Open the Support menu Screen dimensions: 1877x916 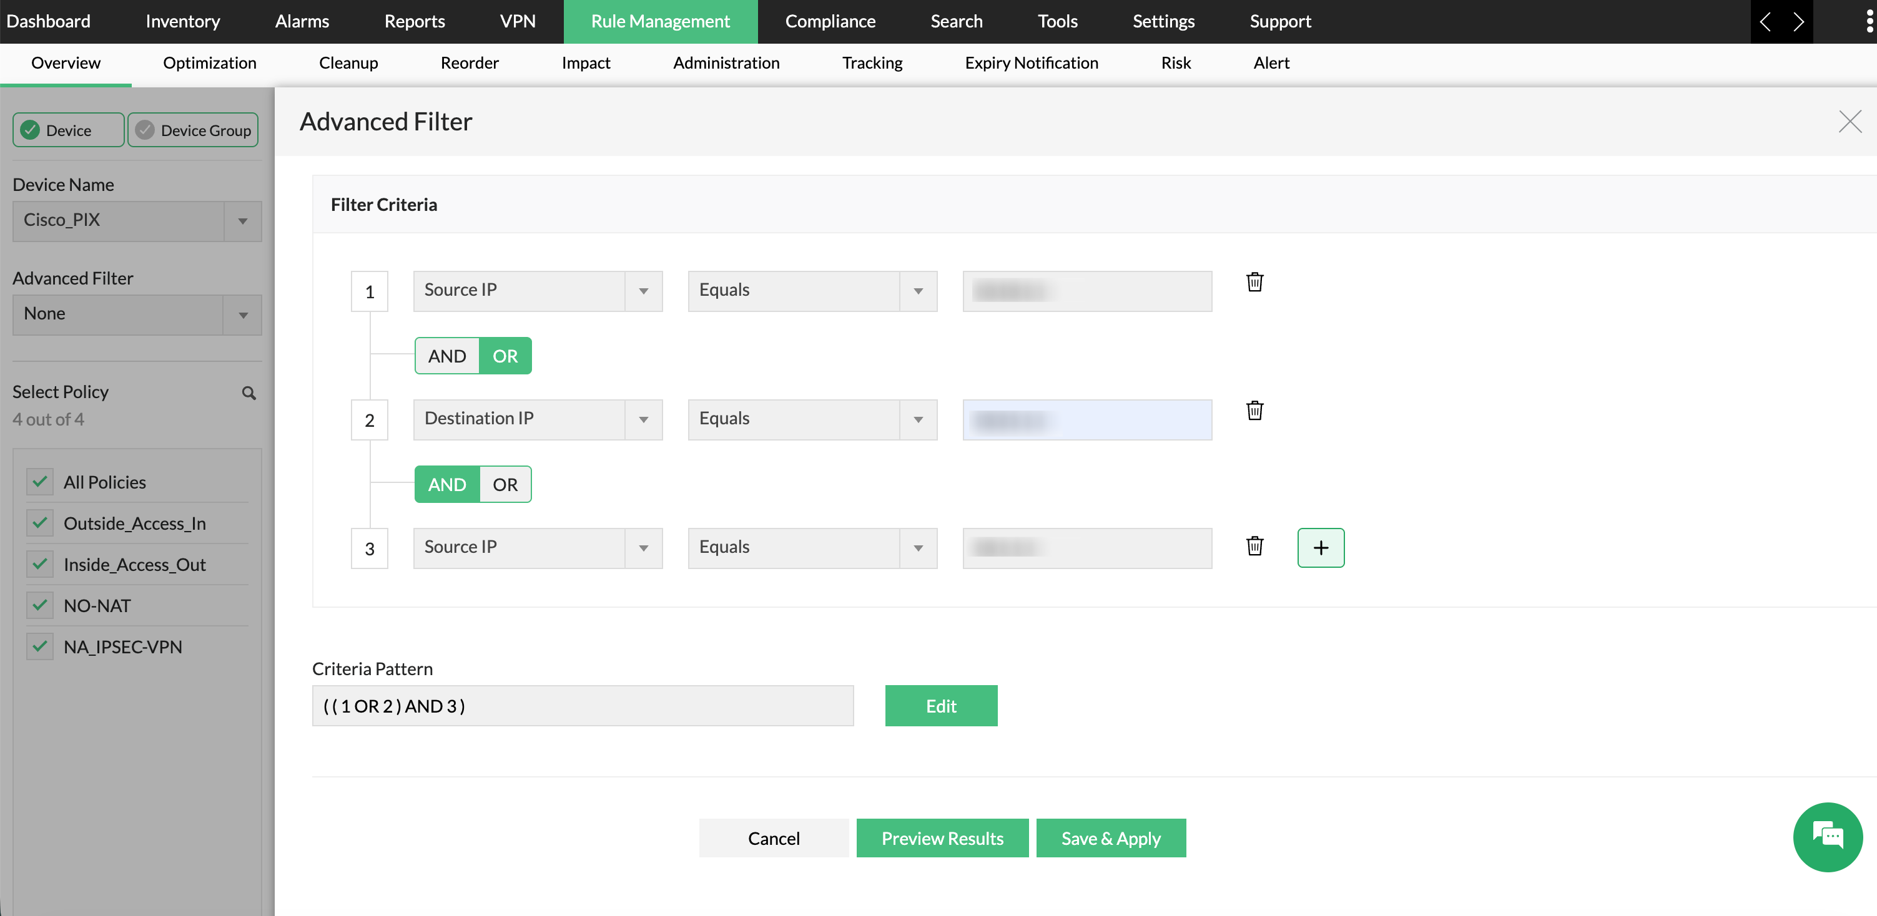coord(1280,21)
